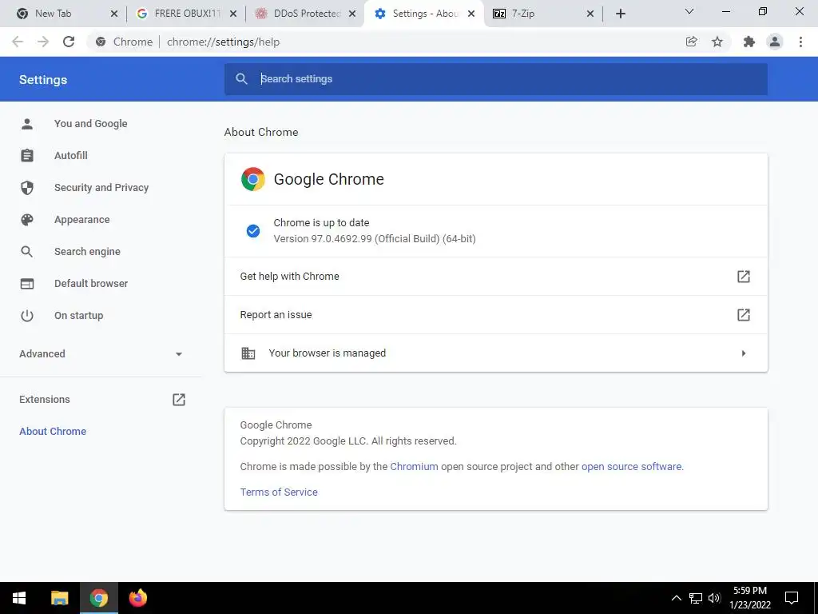The width and height of the screenshot is (818, 614).
Task: Click the On startup power icon
Action: coord(27,315)
